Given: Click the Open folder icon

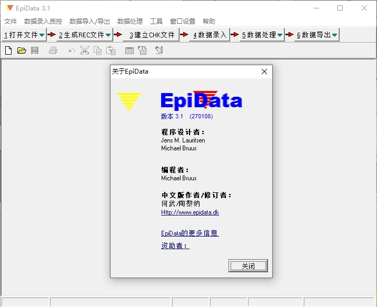Looking at the screenshot, I should [22, 50].
